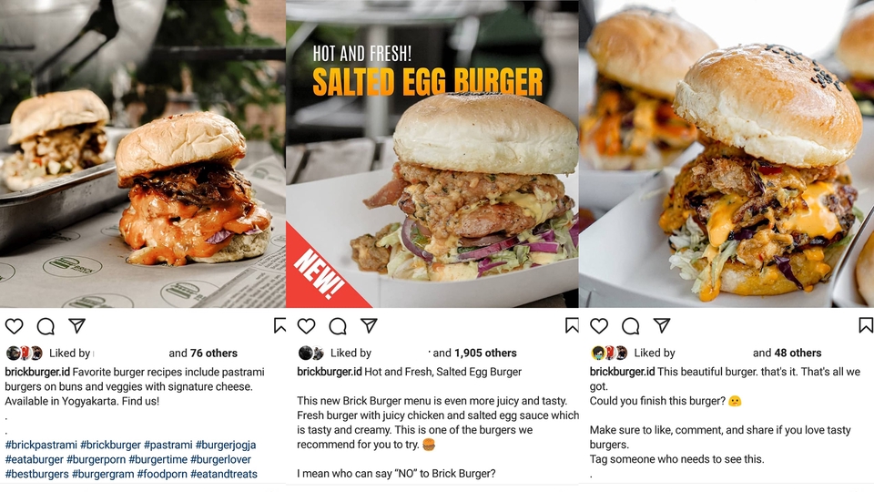This screenshot has height=492, width=874.
Task: Save the Salted Egg Burger post bookmark
Action: (x=572, y=325)
